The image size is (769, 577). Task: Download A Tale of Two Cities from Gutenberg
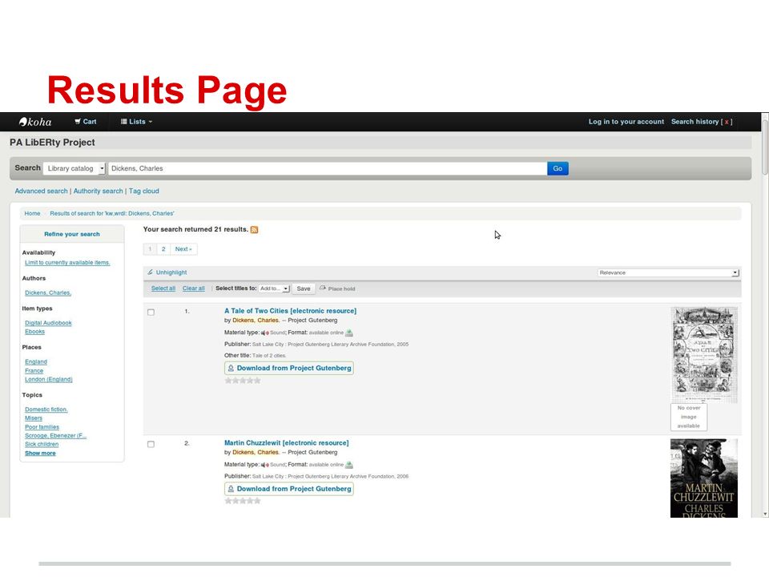[289, 368]
